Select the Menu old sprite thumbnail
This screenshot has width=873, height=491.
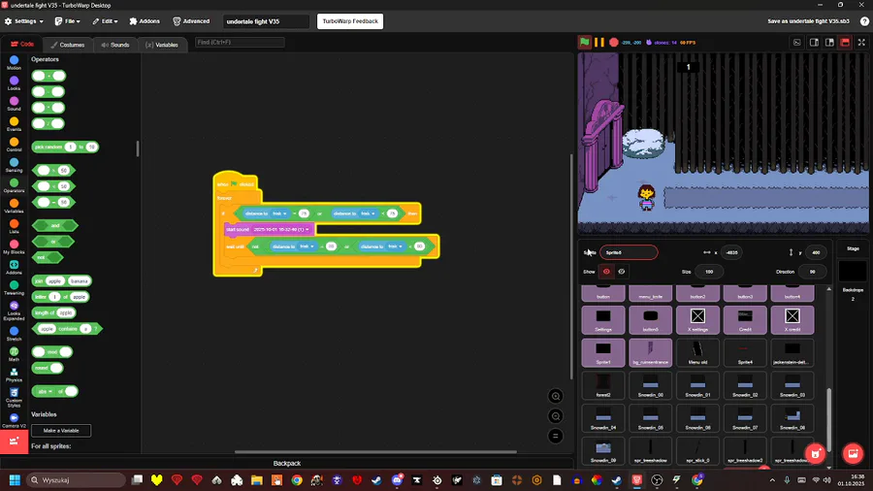(697, 352)
